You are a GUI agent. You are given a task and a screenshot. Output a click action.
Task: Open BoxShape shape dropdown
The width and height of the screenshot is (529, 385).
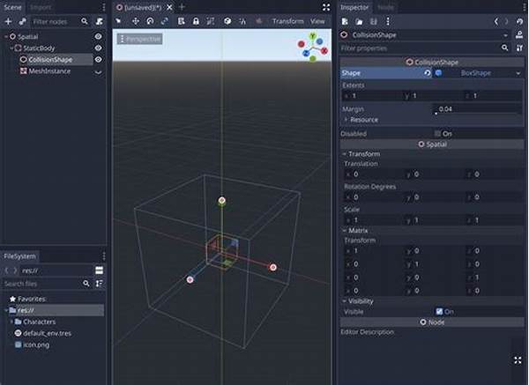tap(518, 73)
